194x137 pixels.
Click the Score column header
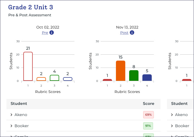tap(148, 104)
